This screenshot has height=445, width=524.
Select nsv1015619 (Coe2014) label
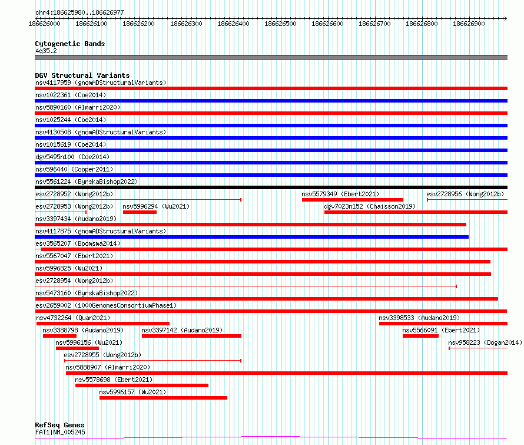[x=71, y=144]
